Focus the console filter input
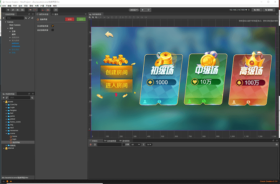 pos(109,145)
